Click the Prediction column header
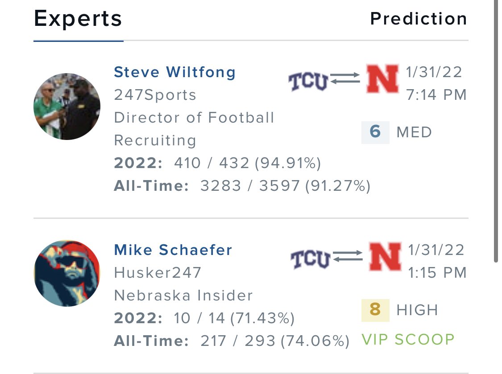The height and width of the screenshot is (374, 502). coord(419,19)
